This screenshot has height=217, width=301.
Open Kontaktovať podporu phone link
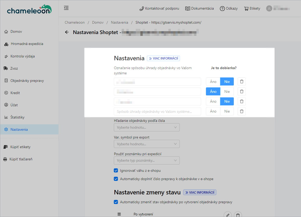tap(159, 8)
